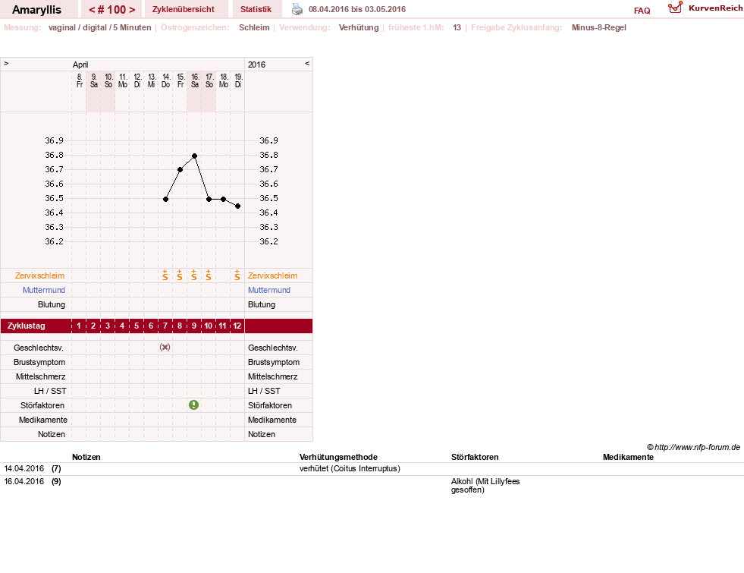Click the 16. Sa date header
The height and width of the screenshot is (573, 744).
[x=195, y=80]
